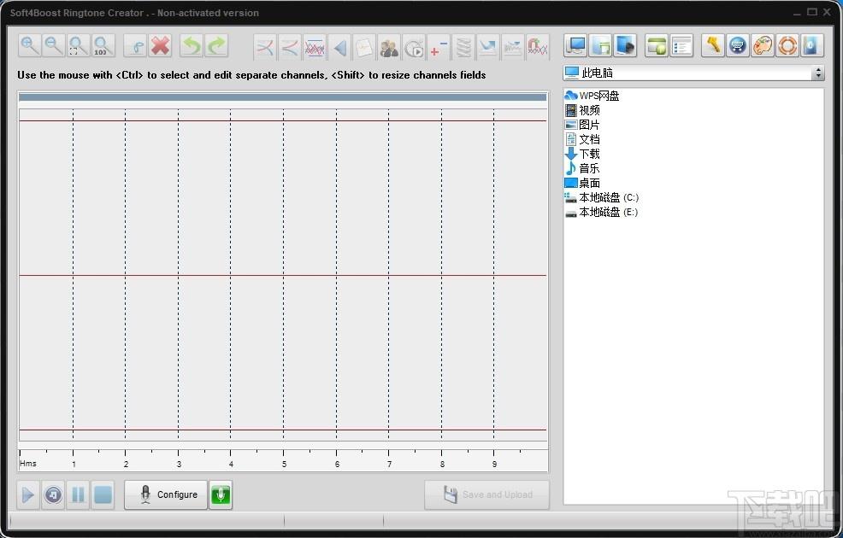Click the orange lifebuoy help icon

coord(787,45)
